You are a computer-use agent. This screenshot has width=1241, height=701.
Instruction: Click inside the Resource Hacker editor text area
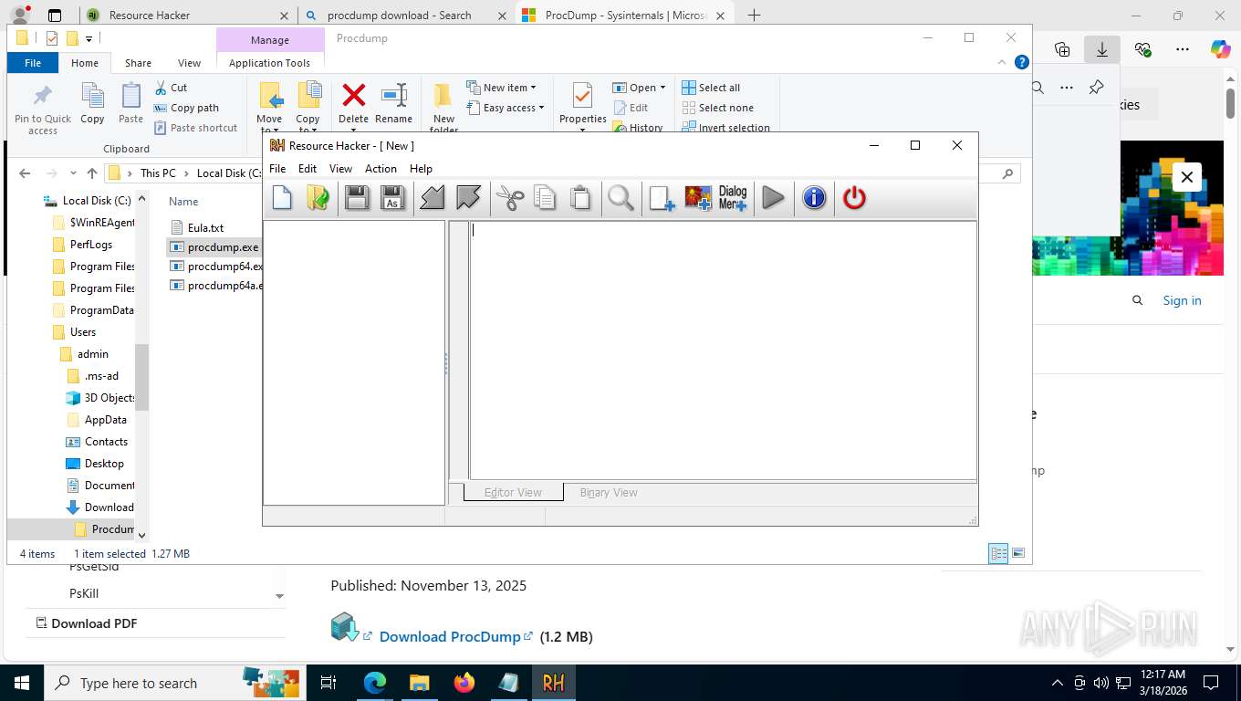coord(723,350)
